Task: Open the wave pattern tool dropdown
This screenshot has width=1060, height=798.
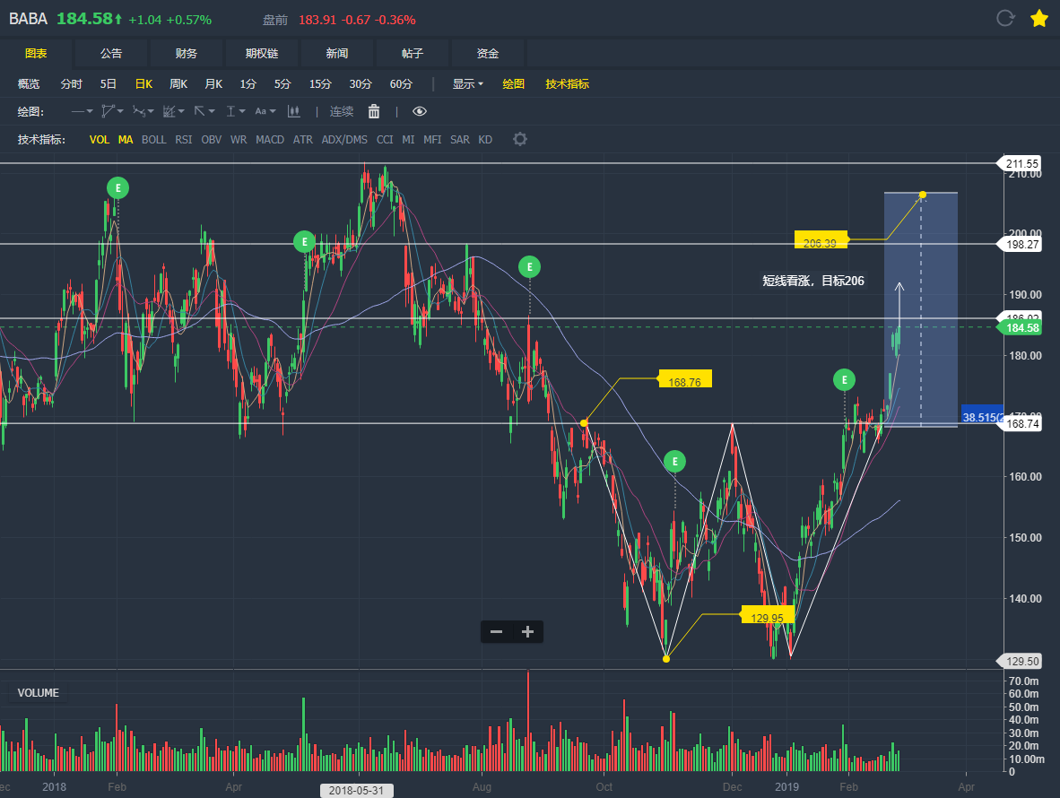Action: (143, 111)
